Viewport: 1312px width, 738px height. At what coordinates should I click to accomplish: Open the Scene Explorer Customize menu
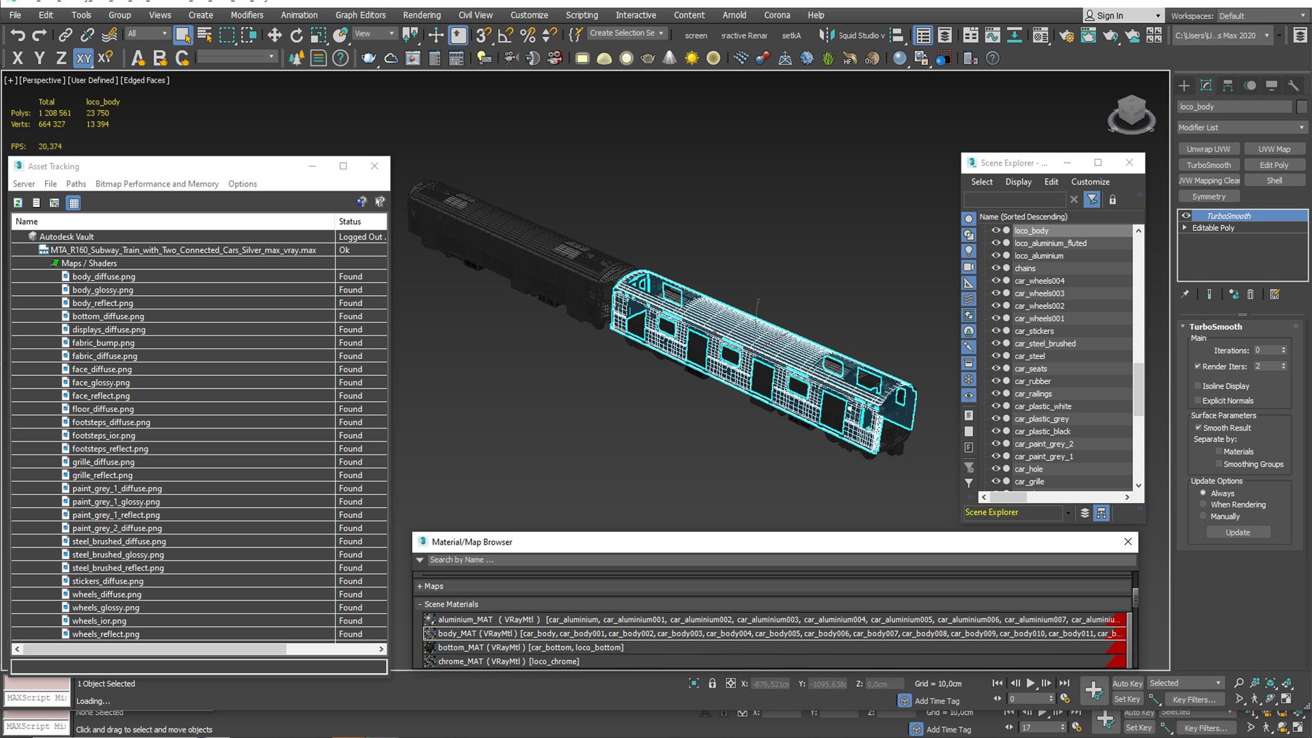coord(1090,182)
